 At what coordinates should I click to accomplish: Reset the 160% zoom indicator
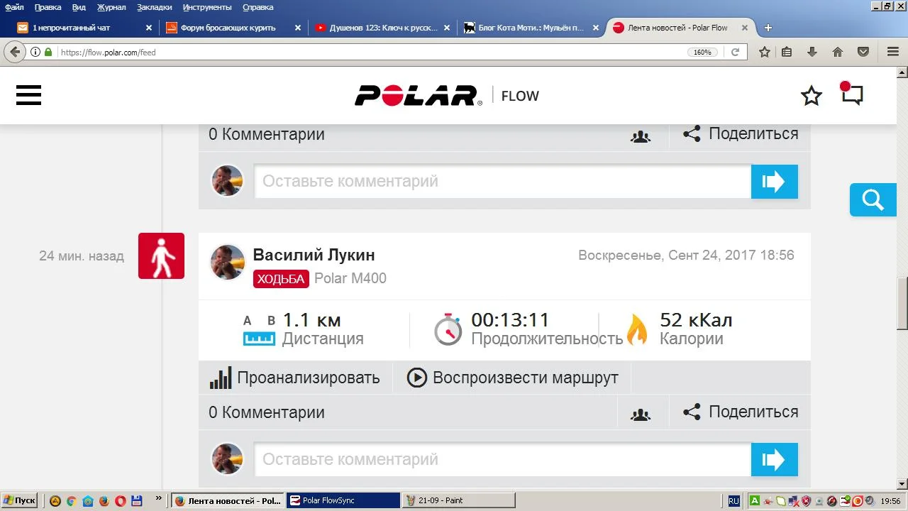pos(702,52)
